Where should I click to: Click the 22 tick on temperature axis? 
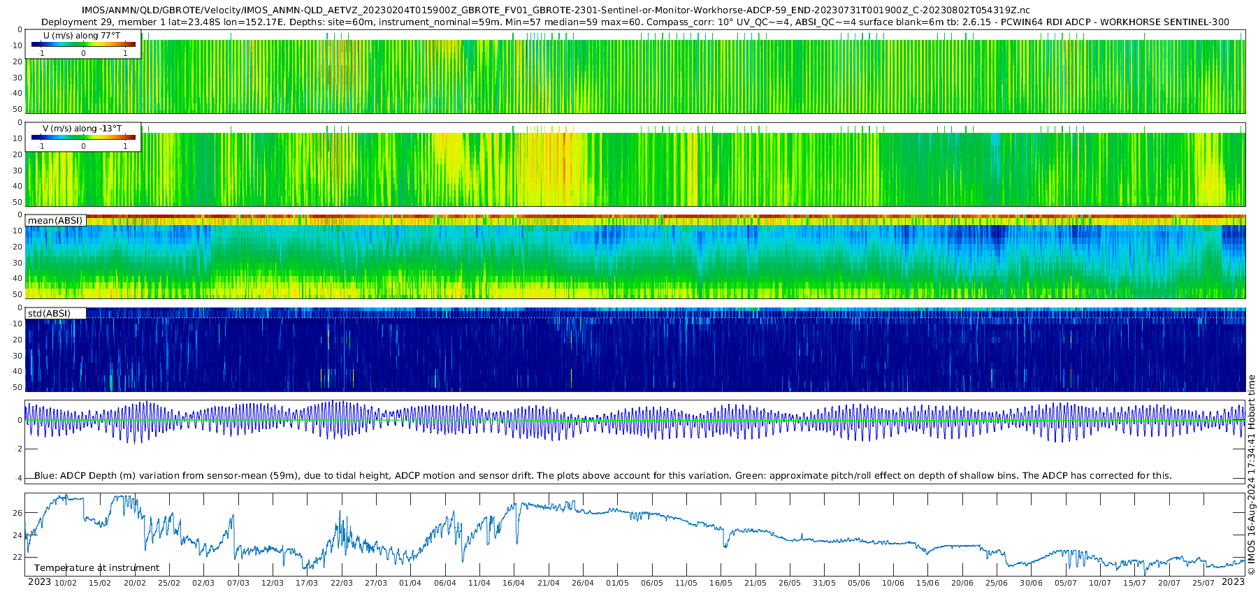point(17,557)
